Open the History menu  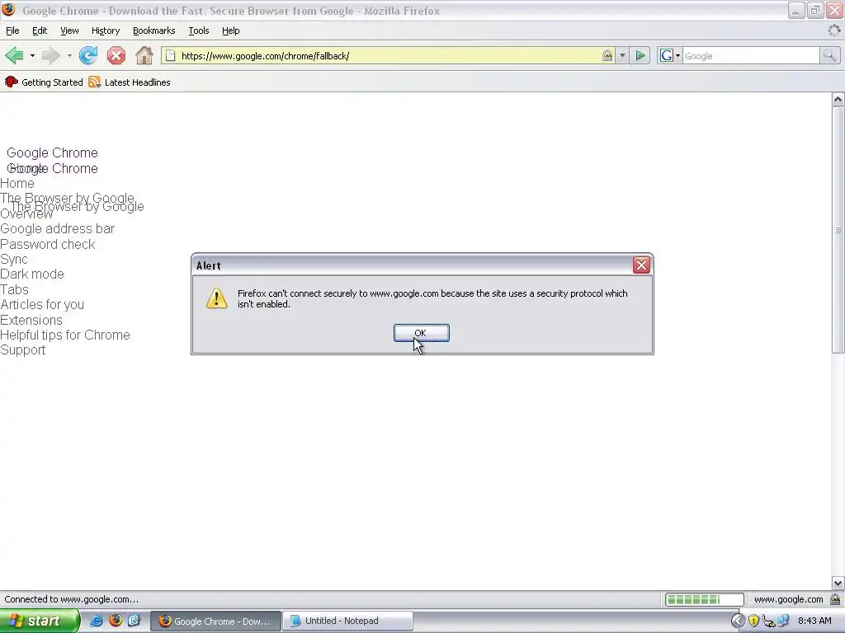coord(106,30)
